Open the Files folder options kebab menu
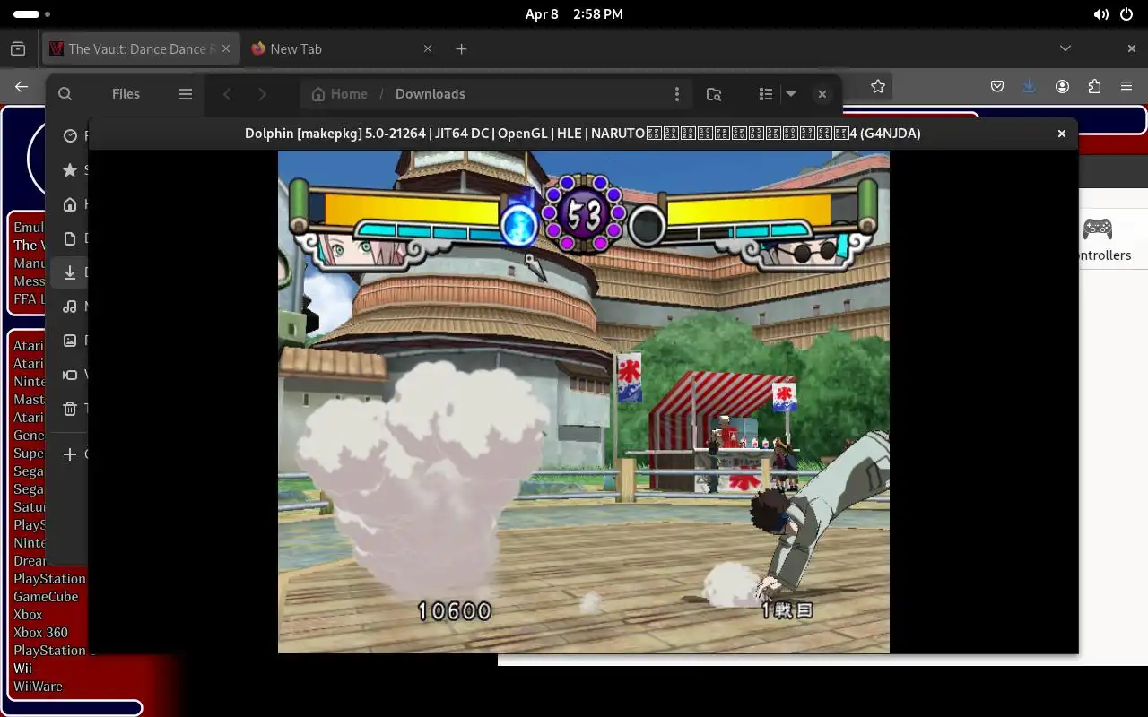This screenshot has width=1148, height=717. [x=677, y=94]
